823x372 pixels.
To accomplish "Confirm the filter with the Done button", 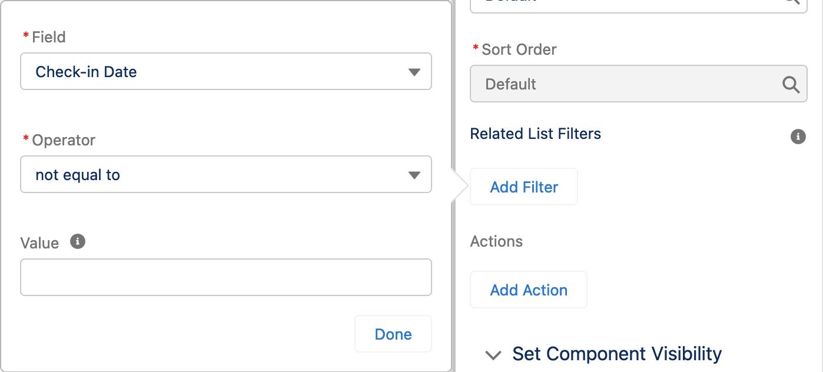I will tap(393, 334).
